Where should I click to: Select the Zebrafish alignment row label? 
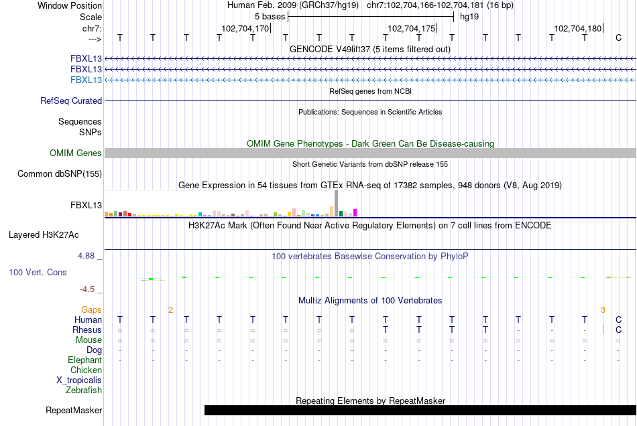(84, 390)
